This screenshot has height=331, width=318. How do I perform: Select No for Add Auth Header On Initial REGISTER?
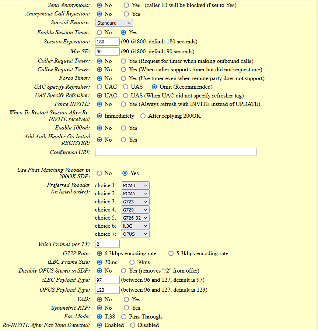(99, 140)
